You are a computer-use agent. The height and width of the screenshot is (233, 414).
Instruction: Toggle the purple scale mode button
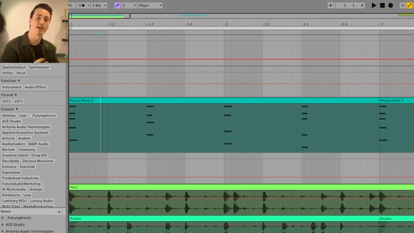pyautogui.click(x=118, y=5)
